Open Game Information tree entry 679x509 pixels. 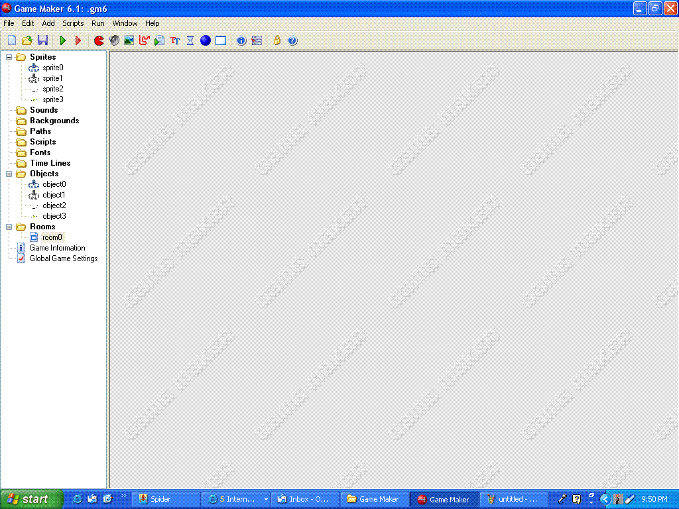point(57,248)
